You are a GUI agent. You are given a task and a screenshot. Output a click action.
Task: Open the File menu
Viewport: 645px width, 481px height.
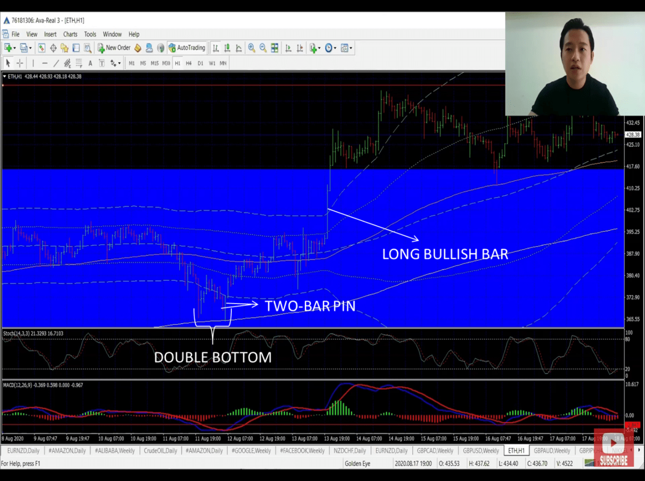15,34
